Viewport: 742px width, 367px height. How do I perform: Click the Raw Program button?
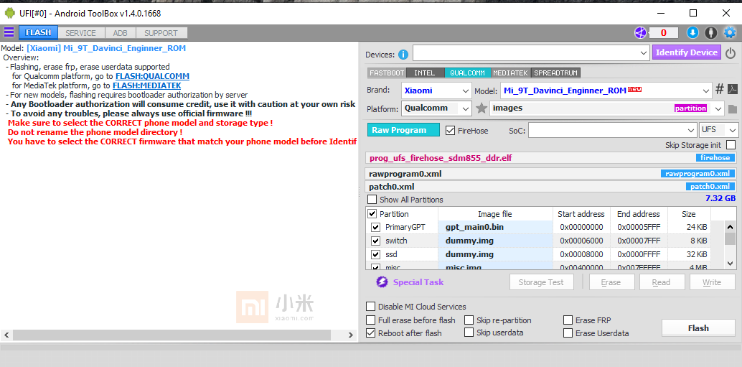click(x=404, y=130)
